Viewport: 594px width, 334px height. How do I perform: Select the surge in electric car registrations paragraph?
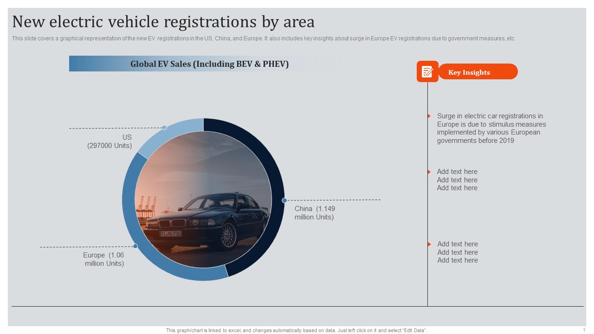(491, 128)
